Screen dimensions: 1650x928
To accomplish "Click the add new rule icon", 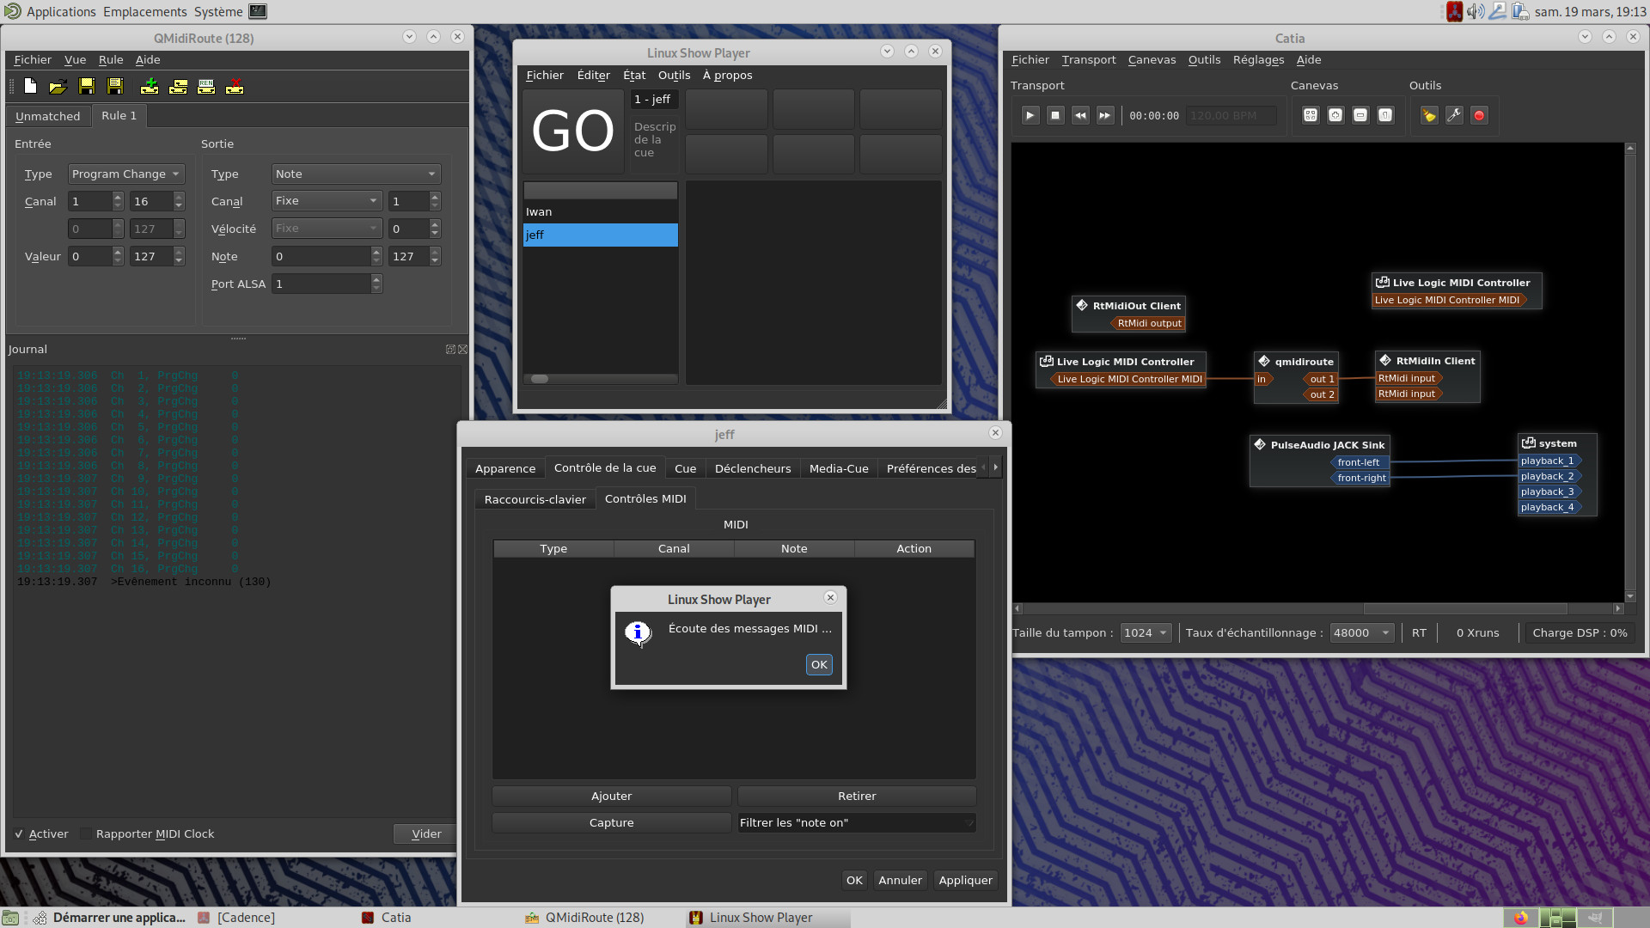I will (150, 87).
